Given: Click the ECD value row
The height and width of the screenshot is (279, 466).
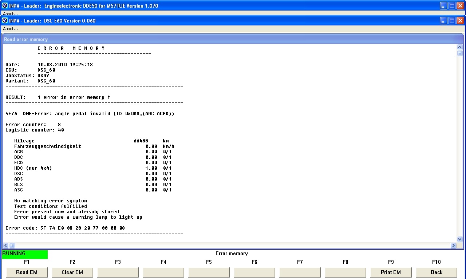Looking at the screenshot, I should [93, 163].
